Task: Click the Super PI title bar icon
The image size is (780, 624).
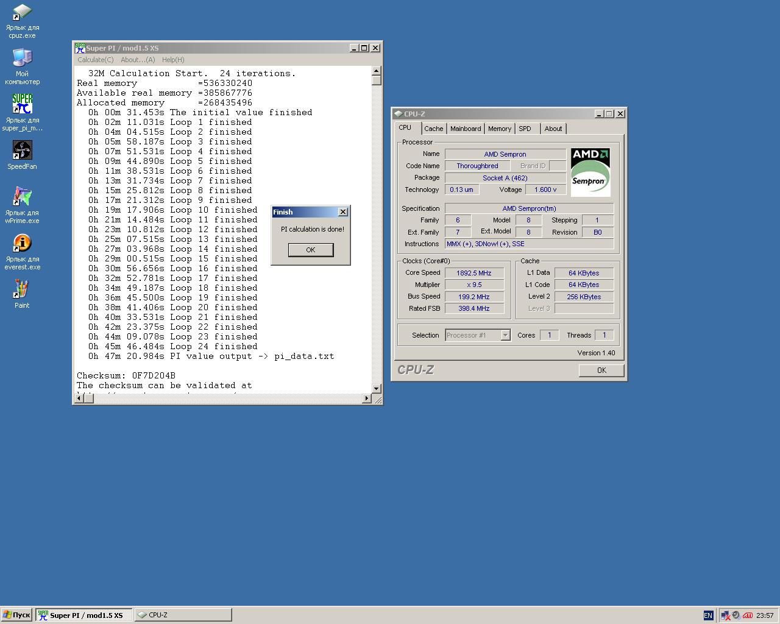Action: click(x=80, y=48)
